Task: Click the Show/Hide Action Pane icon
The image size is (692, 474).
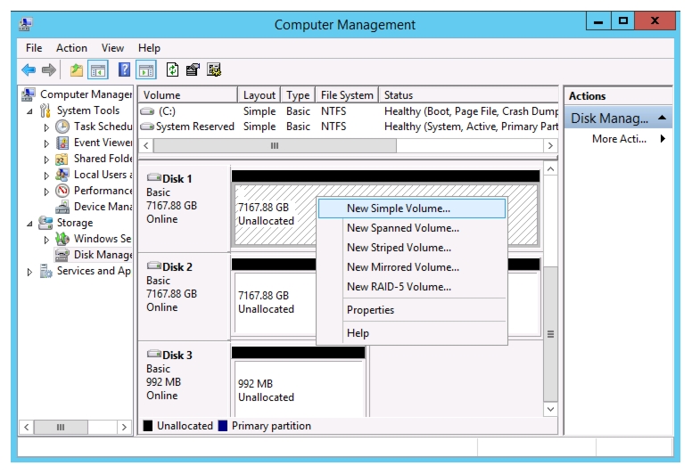Action: pos(146,69)
